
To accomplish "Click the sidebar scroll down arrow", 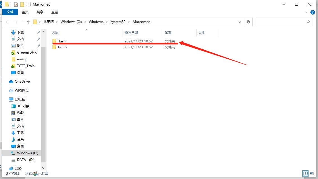I will (x=43, y=168).
